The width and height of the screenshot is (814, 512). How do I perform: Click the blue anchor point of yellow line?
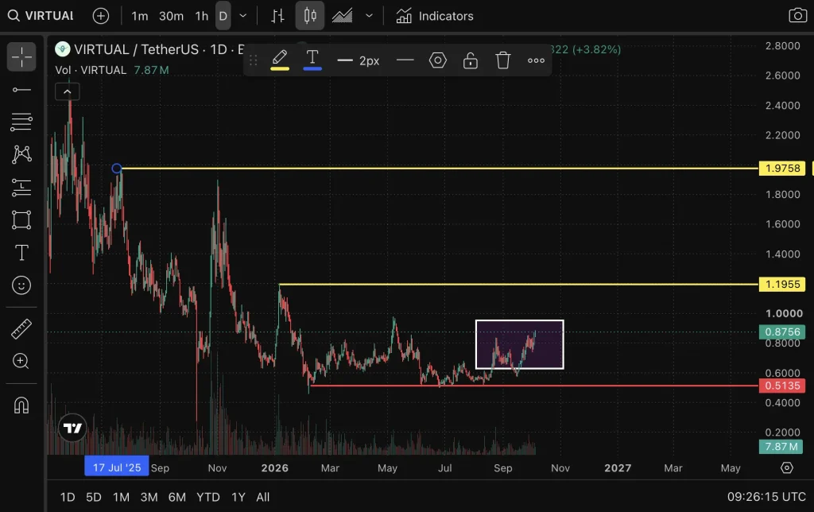pos(117,169)
